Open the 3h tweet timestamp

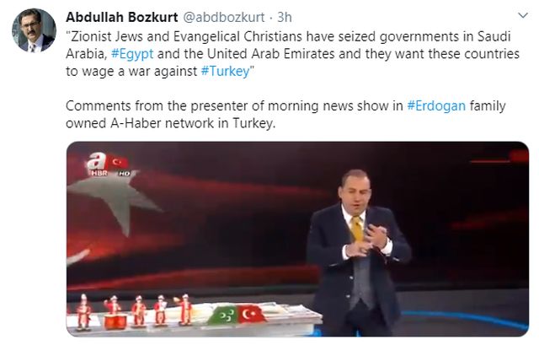pos(285,17)
